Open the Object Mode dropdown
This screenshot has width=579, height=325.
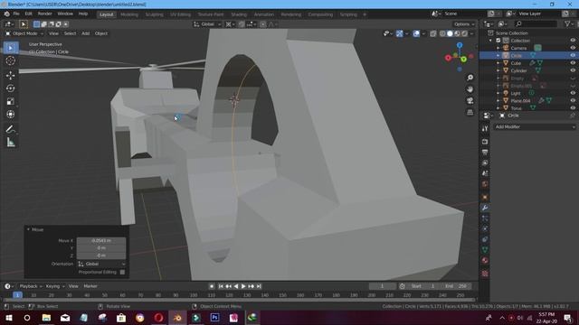pos(24,33)
